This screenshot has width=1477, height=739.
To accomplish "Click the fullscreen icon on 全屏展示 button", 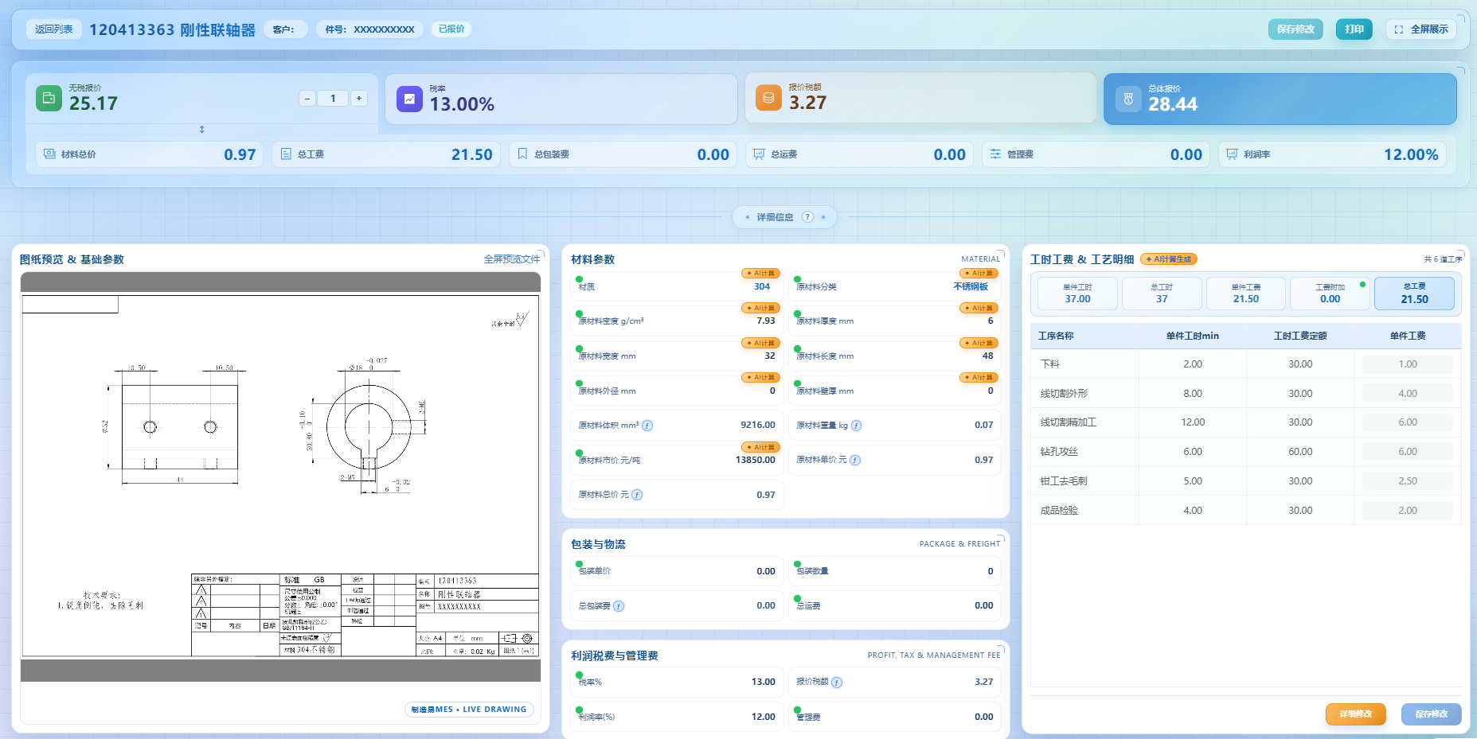I will point(1399,29).
